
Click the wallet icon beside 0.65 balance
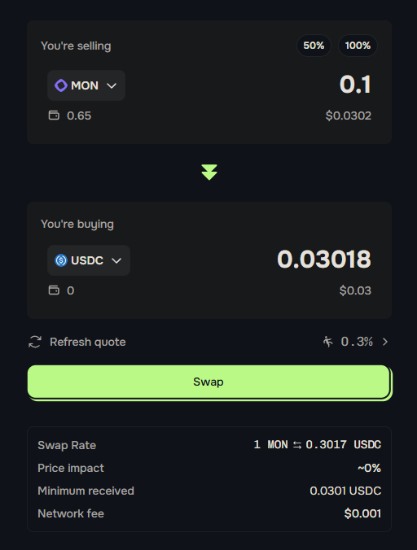point(54,115)
